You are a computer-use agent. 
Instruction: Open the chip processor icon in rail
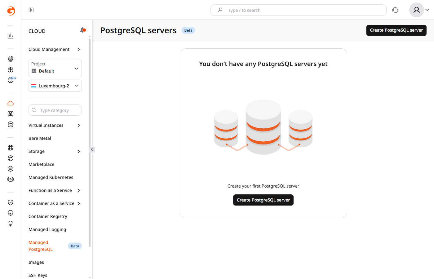(x=11, y=59)
